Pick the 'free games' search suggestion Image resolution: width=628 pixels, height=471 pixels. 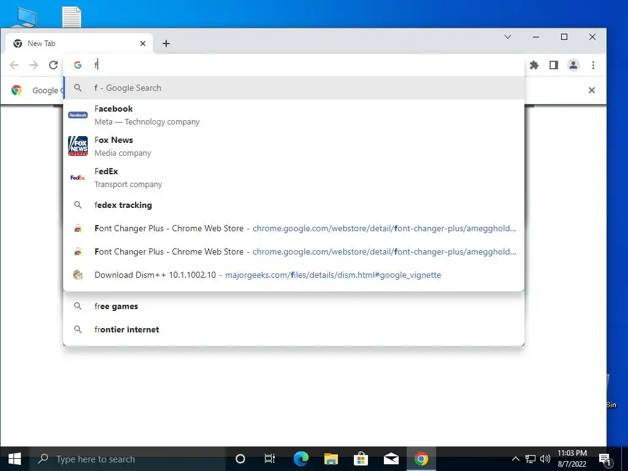[x=294, y=306]
